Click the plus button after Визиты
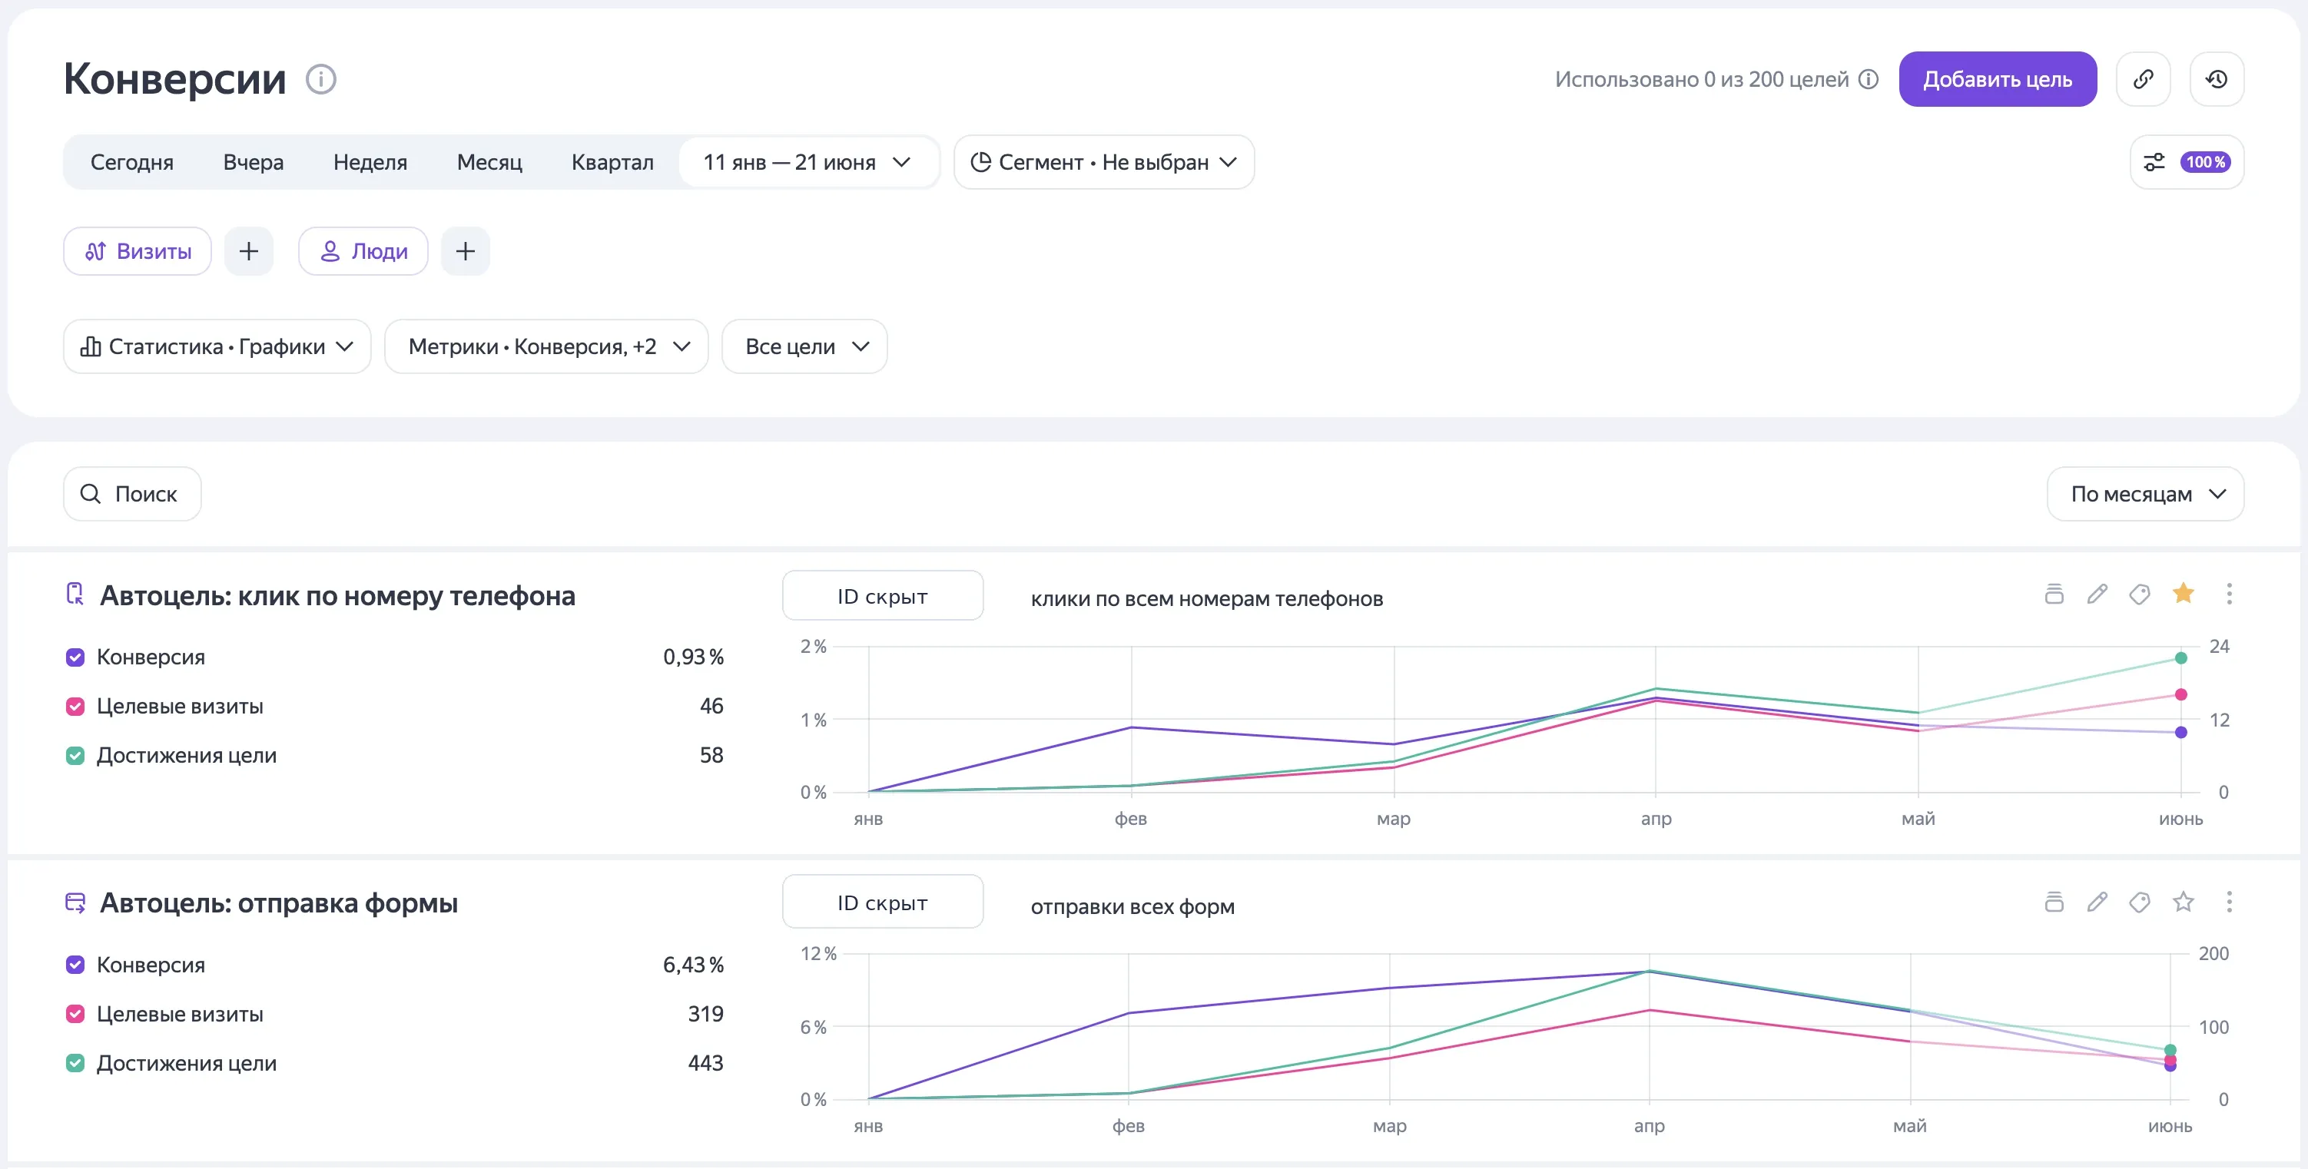2308x1169 pixels. 249,251
